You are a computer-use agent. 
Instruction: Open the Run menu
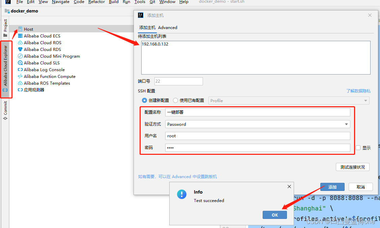[126, 2]
